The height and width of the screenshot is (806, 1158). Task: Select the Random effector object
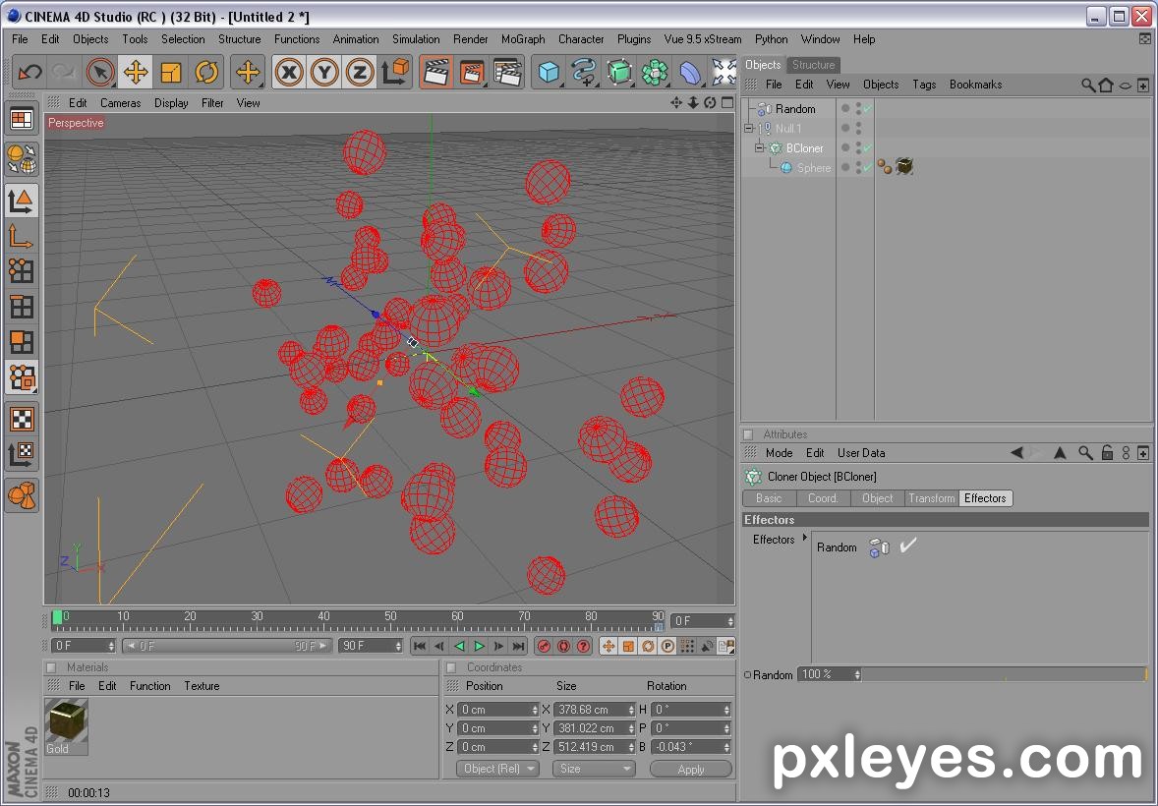(795, 108)
